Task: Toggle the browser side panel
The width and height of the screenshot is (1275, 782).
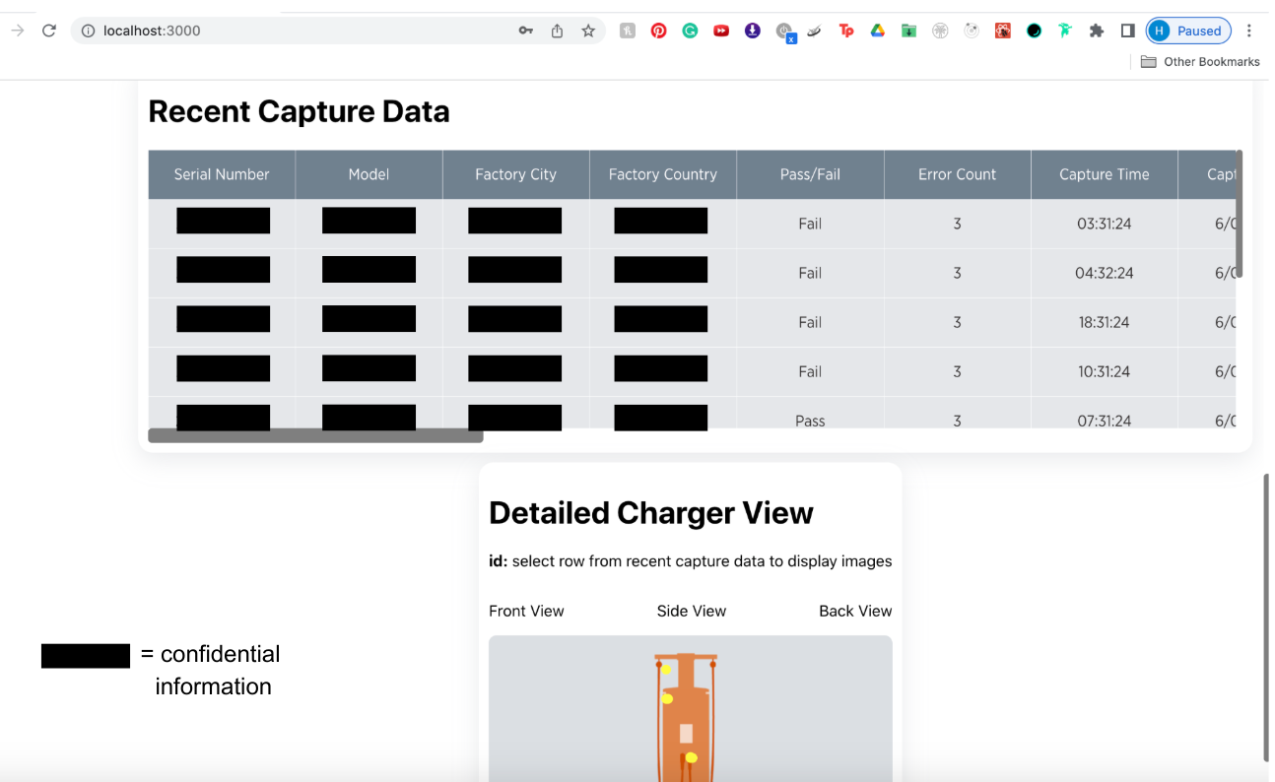Action: point(1127,31)
